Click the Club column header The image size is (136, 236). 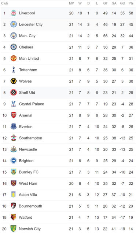pyautogui.click(x=4, y=3)
